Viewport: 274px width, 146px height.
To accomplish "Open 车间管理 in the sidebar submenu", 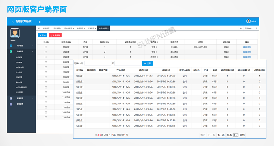I will (x=19, y=57).
